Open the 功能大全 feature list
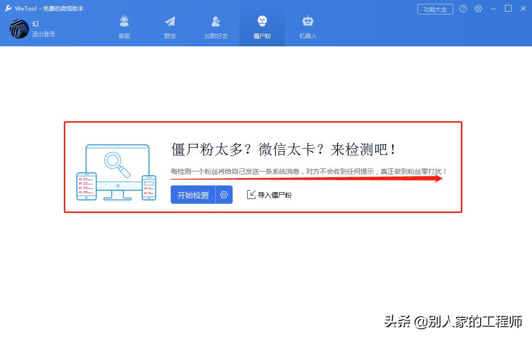The width and height of the screenshot is (532, 338). [x=435, y=9]
